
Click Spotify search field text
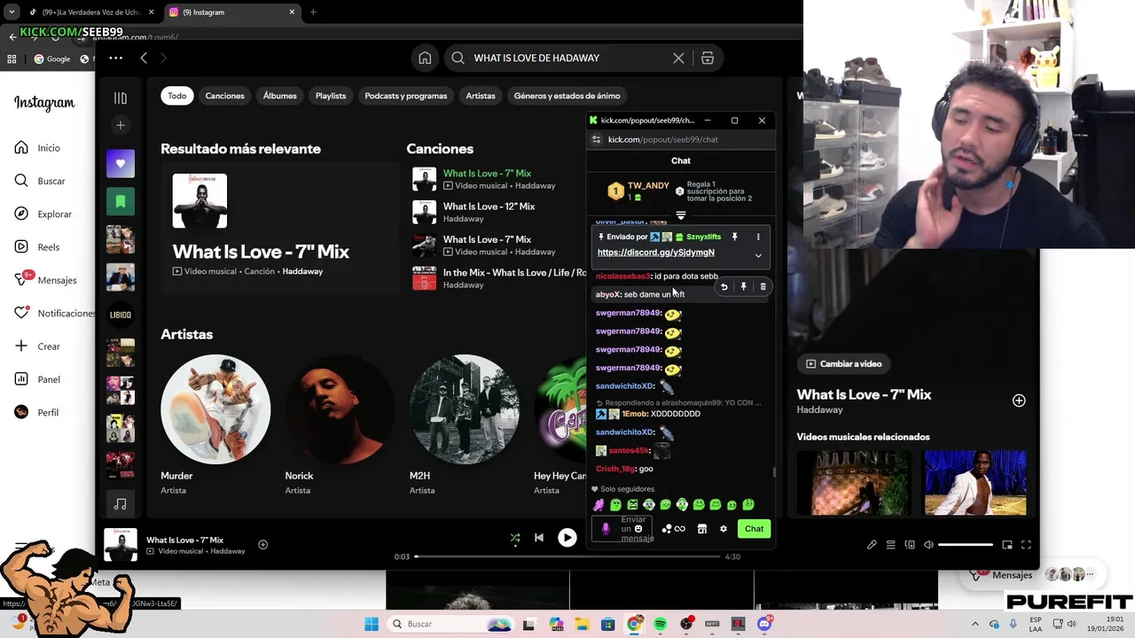tap(536, 58)
